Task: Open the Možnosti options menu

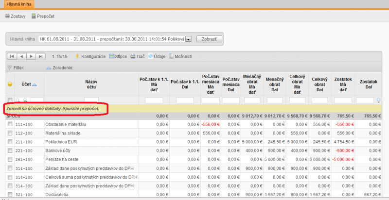Action: tap(180, 56)
